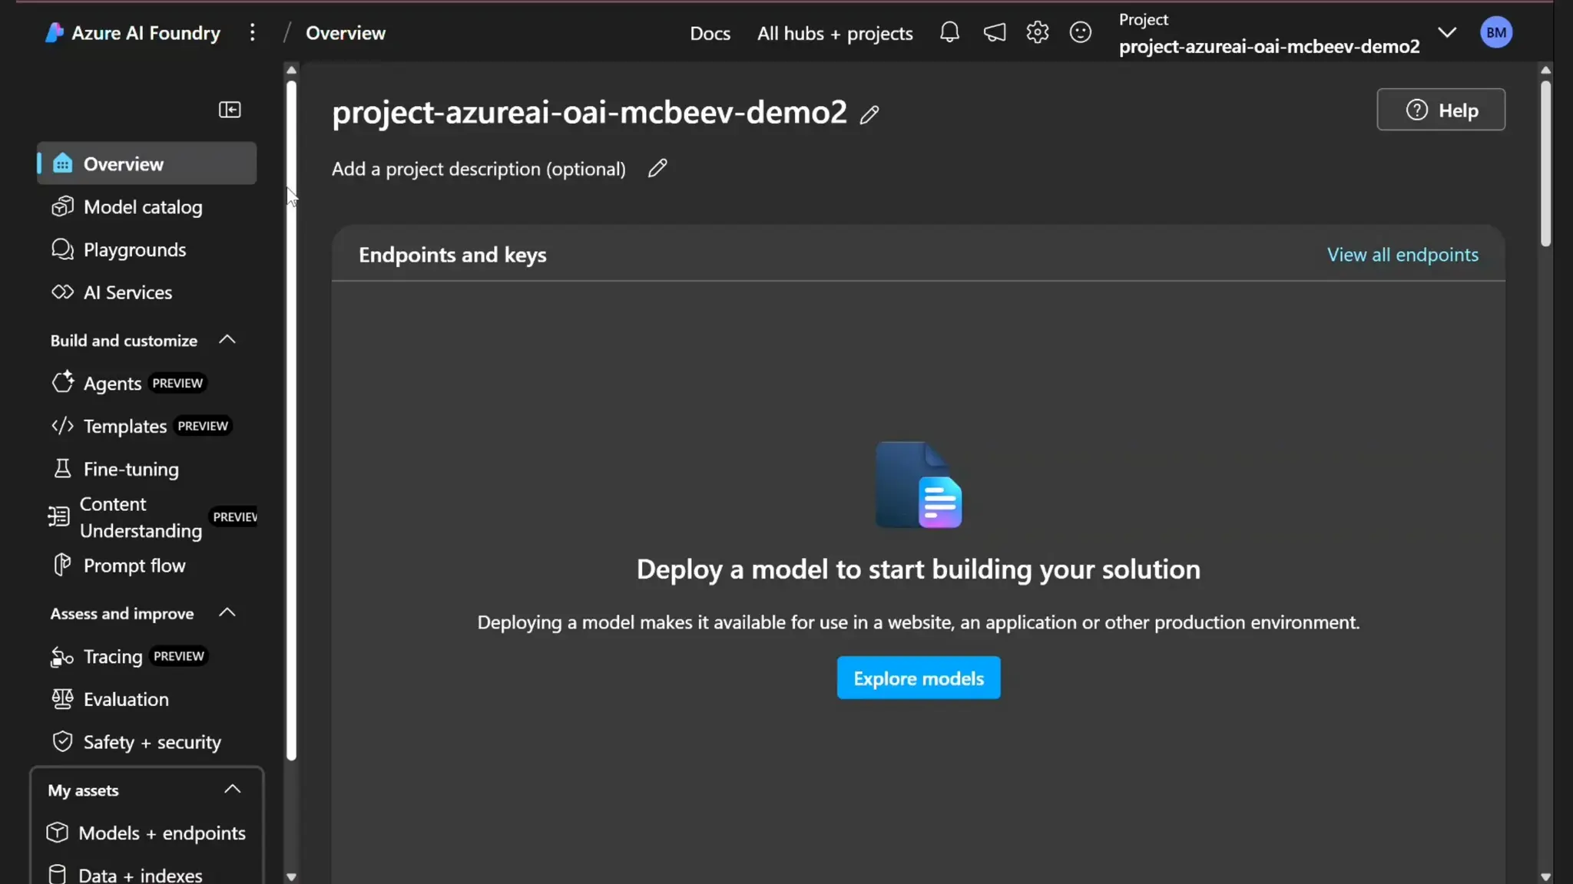The image size is (1573, 884).
Task: Go to All hubs + projects
Action: click(835, 33)
